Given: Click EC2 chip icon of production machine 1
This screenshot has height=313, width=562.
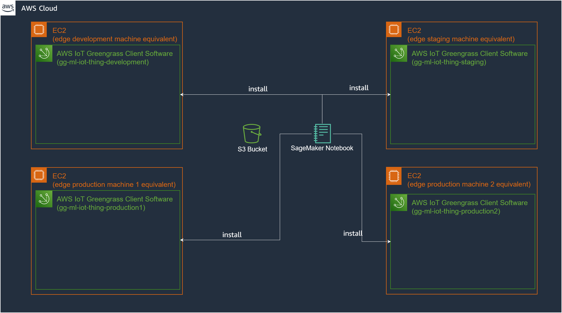Looking at the screenshot, I should (39, 175).
